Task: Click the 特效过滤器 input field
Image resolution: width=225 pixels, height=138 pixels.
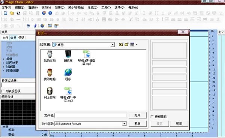Action: [x=18, y=85]
